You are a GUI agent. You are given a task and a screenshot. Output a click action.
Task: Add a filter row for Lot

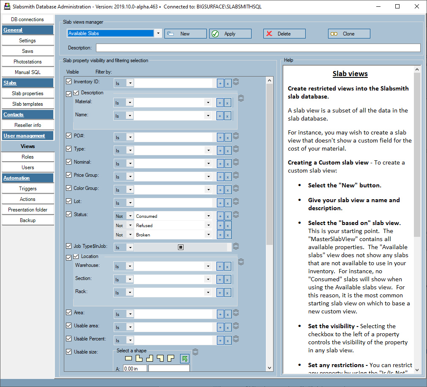(x=220, y=203)
